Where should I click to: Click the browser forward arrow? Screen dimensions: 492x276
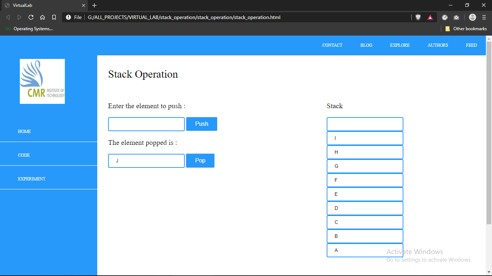click(19, 17)
